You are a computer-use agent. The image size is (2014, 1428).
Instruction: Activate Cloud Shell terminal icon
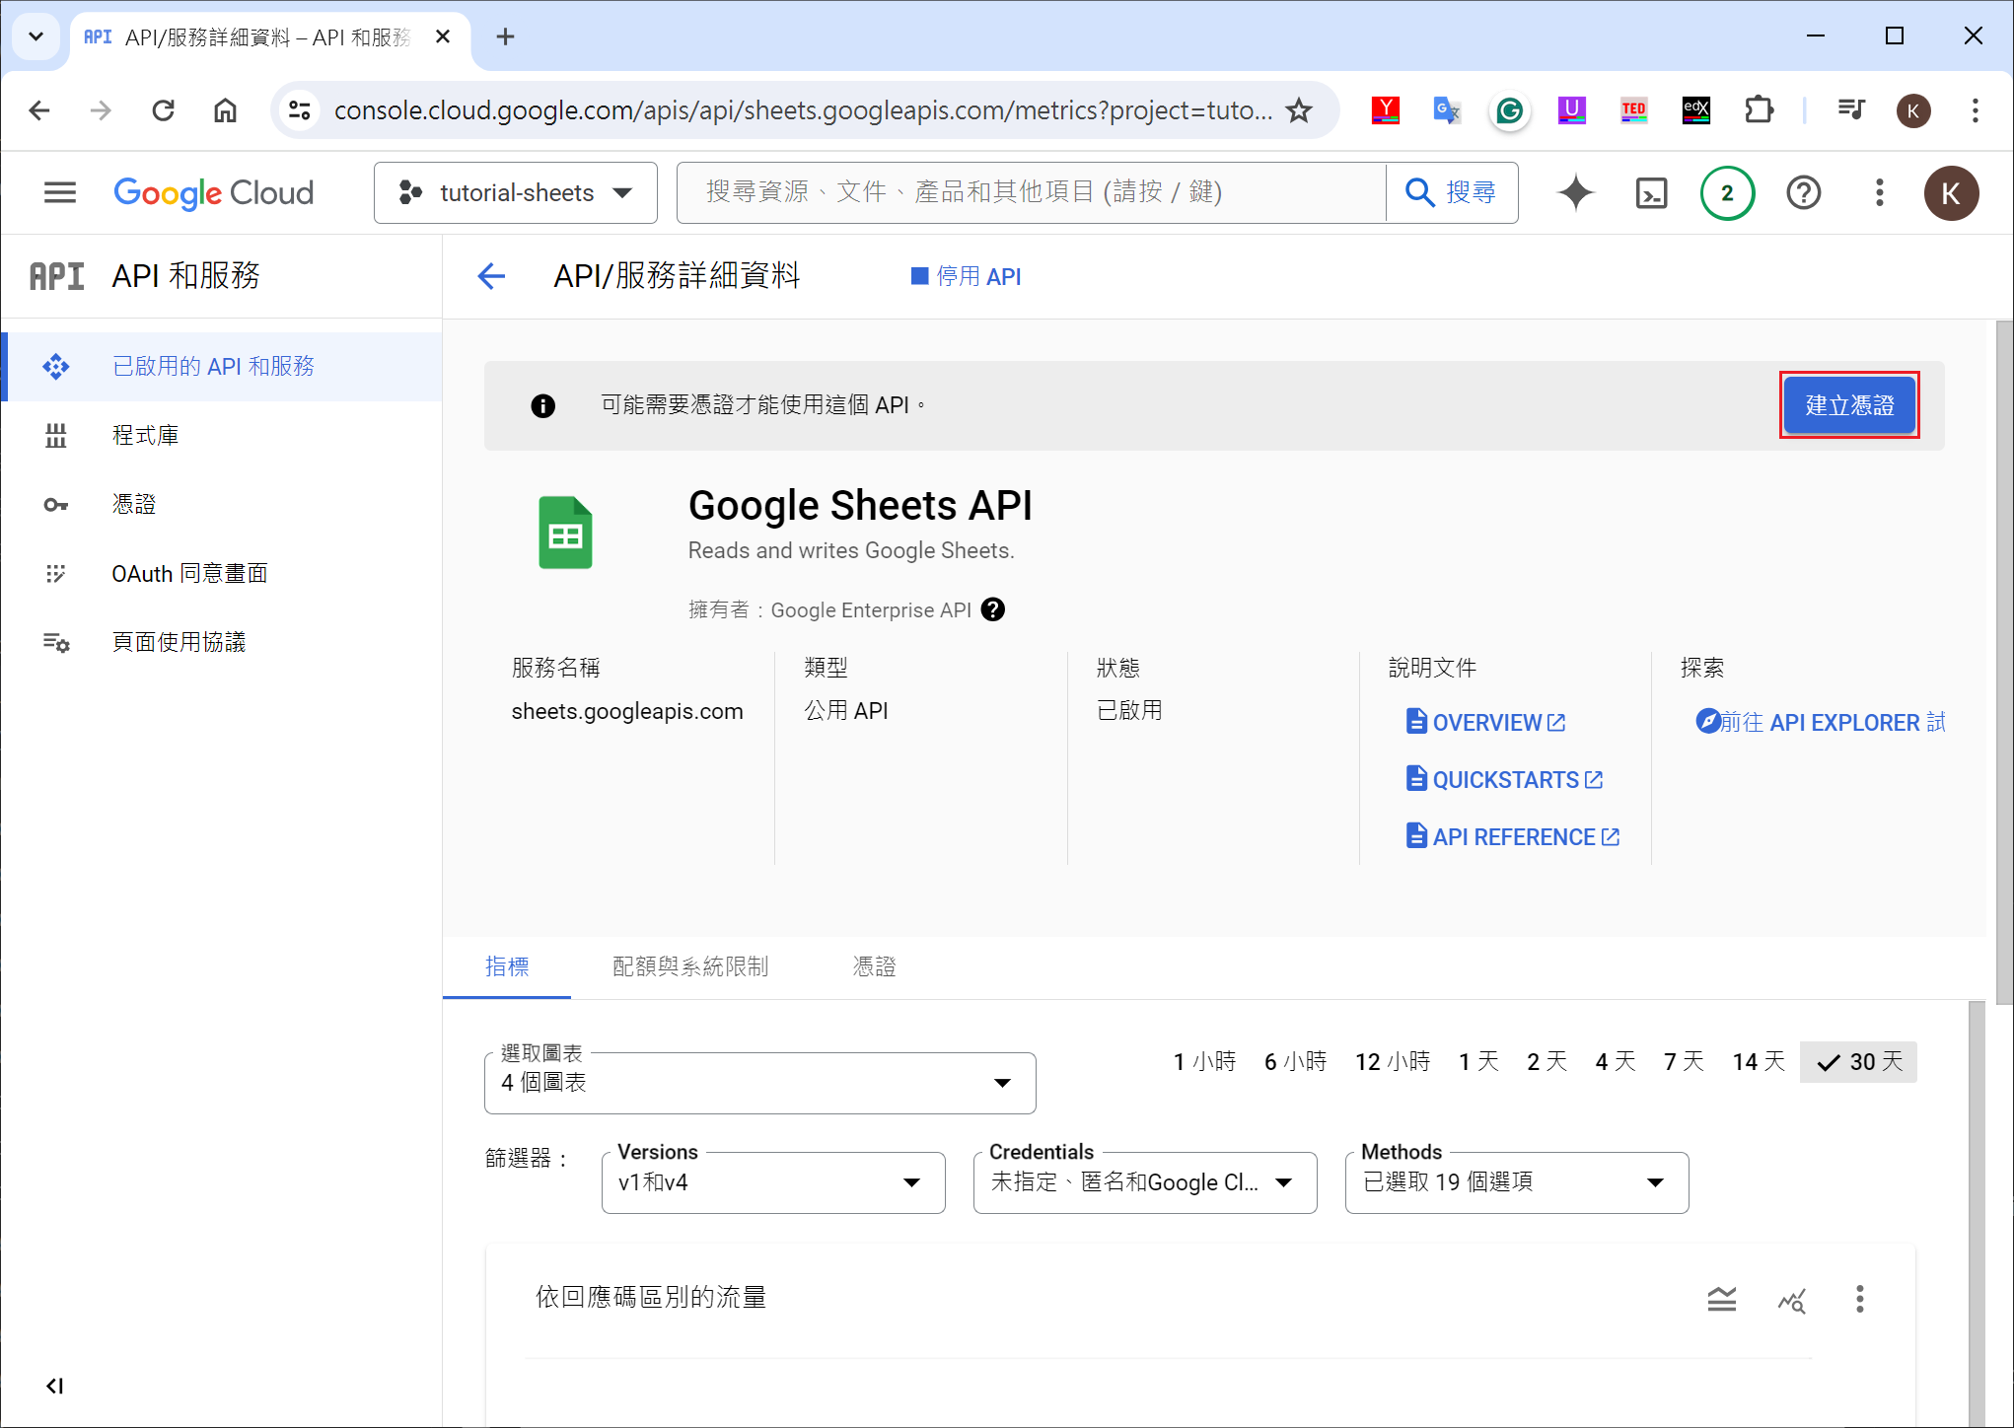point(1651,192)
